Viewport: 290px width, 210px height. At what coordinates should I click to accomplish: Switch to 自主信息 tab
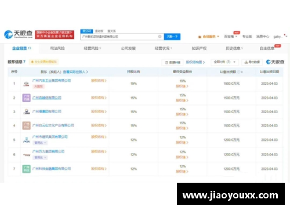click(x=267, y=48)
